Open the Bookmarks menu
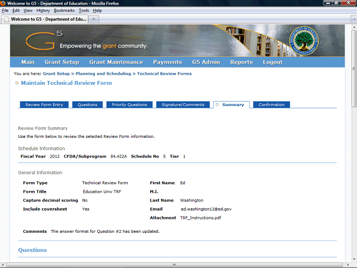 pos(64,11)
